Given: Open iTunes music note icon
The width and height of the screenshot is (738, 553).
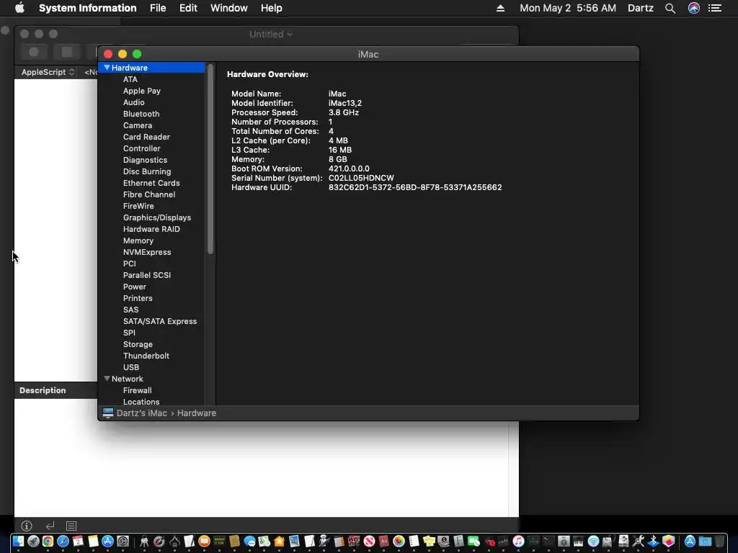Looking at the screenshot, I should click(x=518, y=541).
